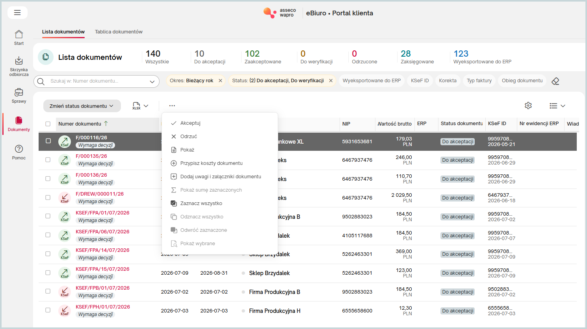Click KSeF icon of F/000136/26 row

tap(65, 179)
